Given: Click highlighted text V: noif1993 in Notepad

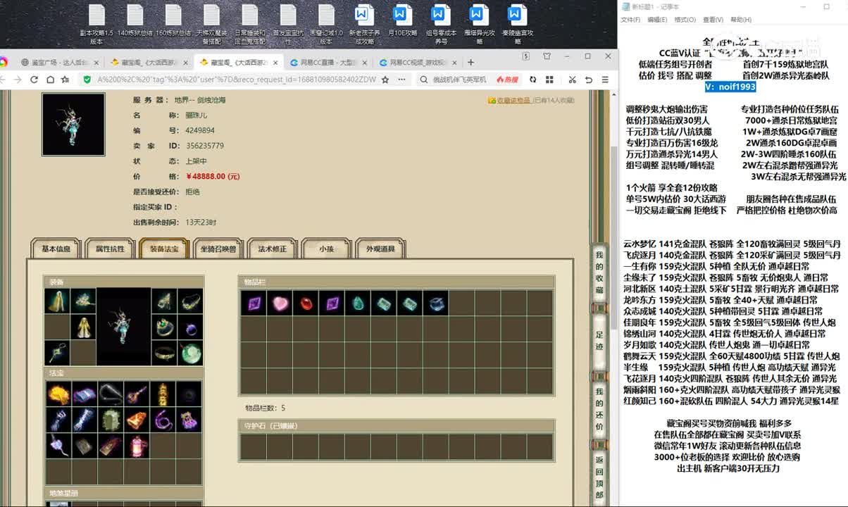Looking at the screenshot, I should (x=730, y=87).
